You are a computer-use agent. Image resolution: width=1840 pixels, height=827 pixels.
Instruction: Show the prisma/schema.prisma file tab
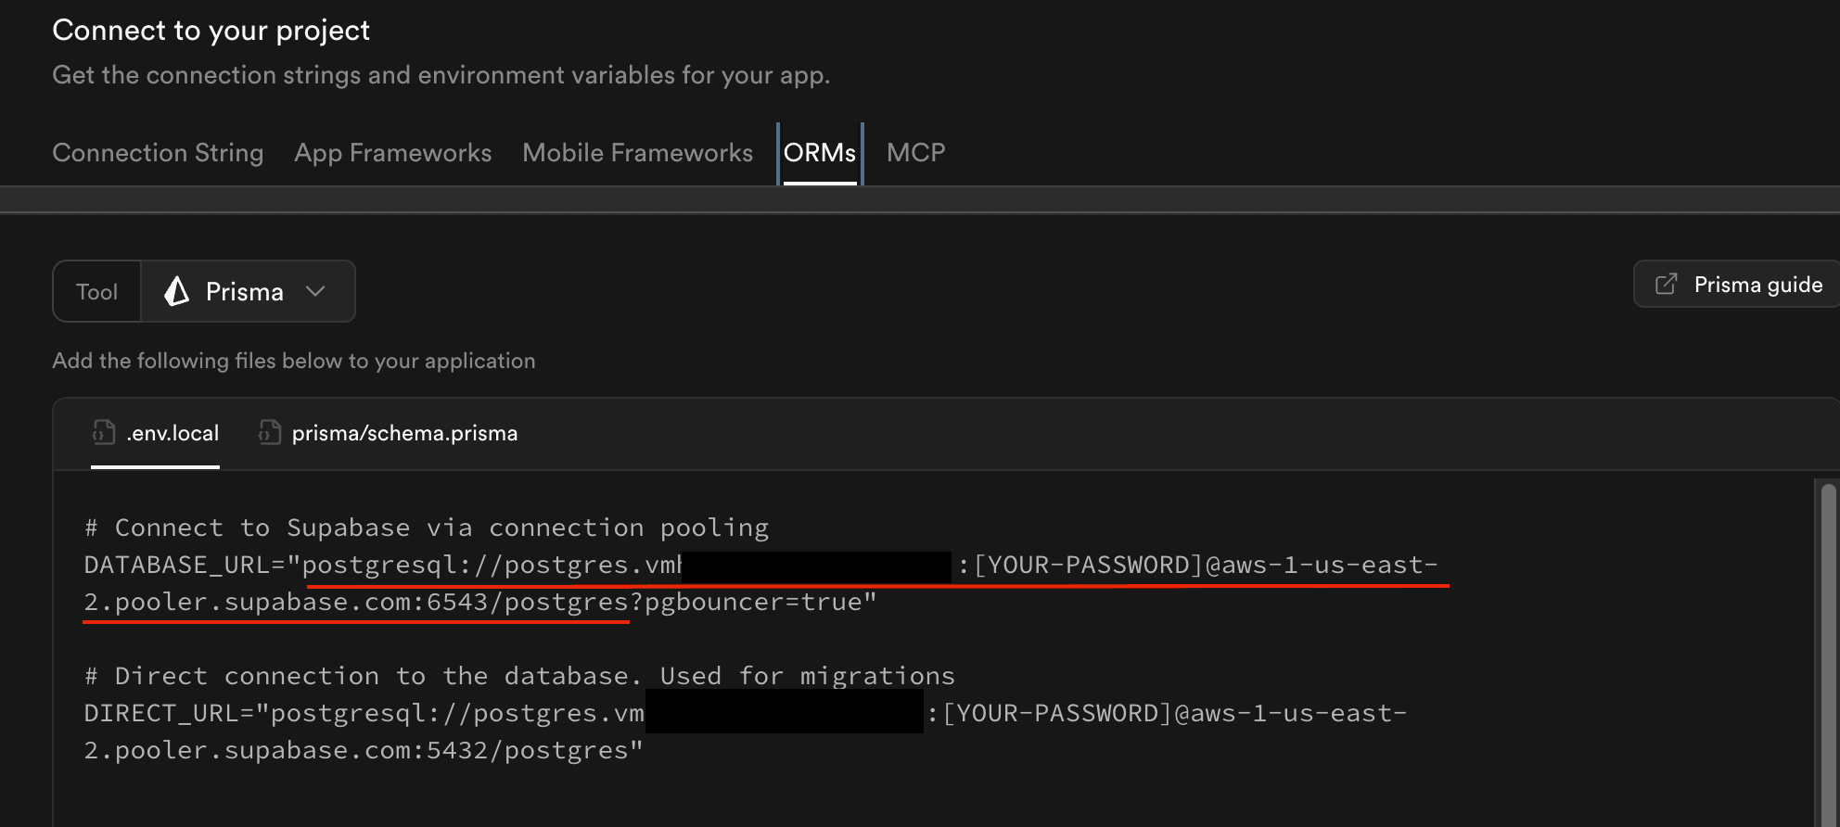pyautogui.click(x=404, y=433)
